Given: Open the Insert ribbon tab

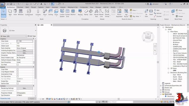Looking at the screenshot, I should pyautogui.click(x=48, y=7).
